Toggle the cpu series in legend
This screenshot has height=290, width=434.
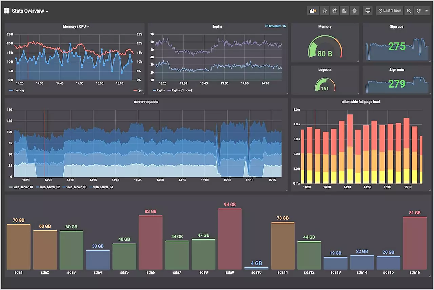click(138, 90)
